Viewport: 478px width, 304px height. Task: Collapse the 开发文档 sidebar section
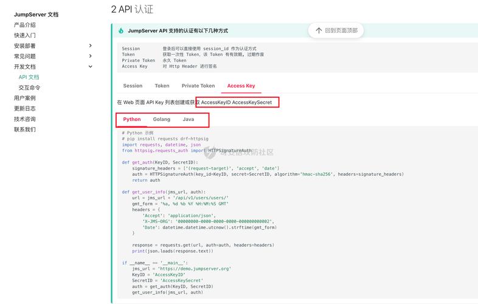90,66
